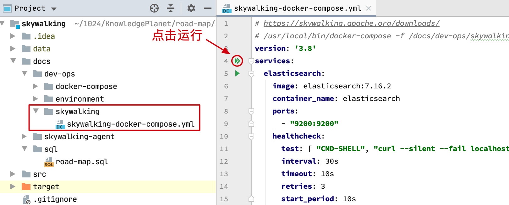Click the 'timeout' key on line 13
This screenshot has height=205, width=509.
tap(297, 174)
